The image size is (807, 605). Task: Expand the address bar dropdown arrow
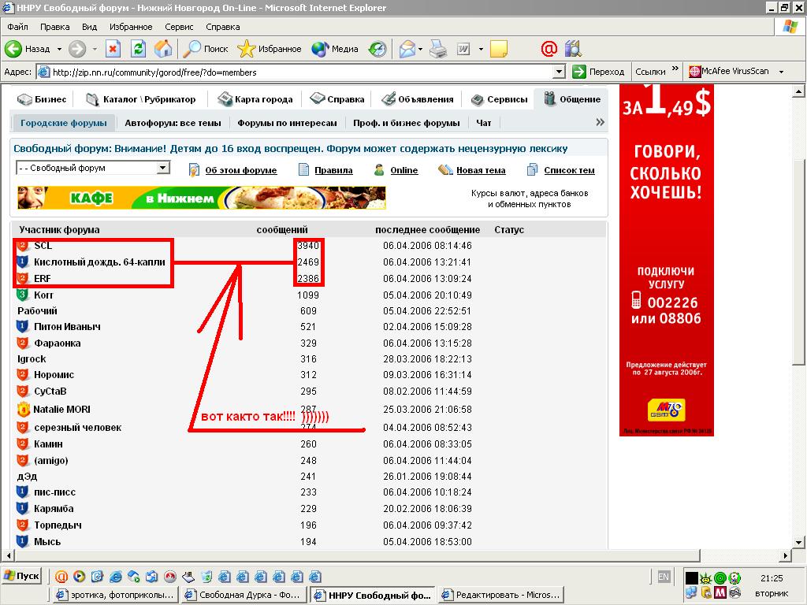[x=559, y=72]
